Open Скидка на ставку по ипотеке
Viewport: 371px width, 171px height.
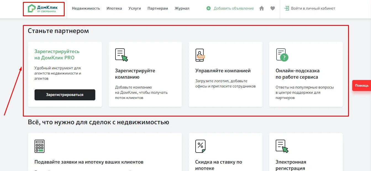[219, 165]
